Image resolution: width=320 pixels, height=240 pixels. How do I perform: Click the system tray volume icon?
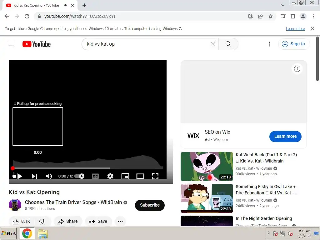coord(290,233)
